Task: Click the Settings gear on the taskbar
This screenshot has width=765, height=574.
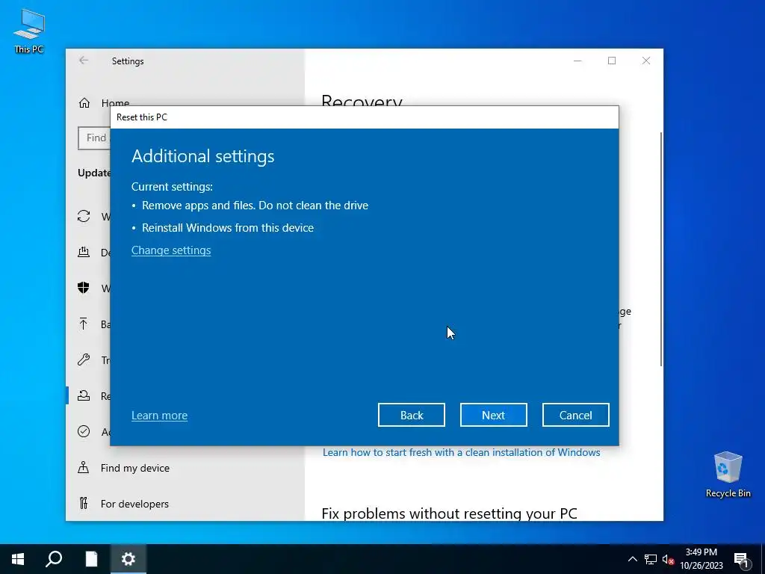Action: click(x=128, y=559)
